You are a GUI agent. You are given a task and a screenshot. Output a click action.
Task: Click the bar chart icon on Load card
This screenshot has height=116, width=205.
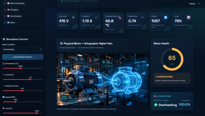pyautogui.click(x=188, y=17)
